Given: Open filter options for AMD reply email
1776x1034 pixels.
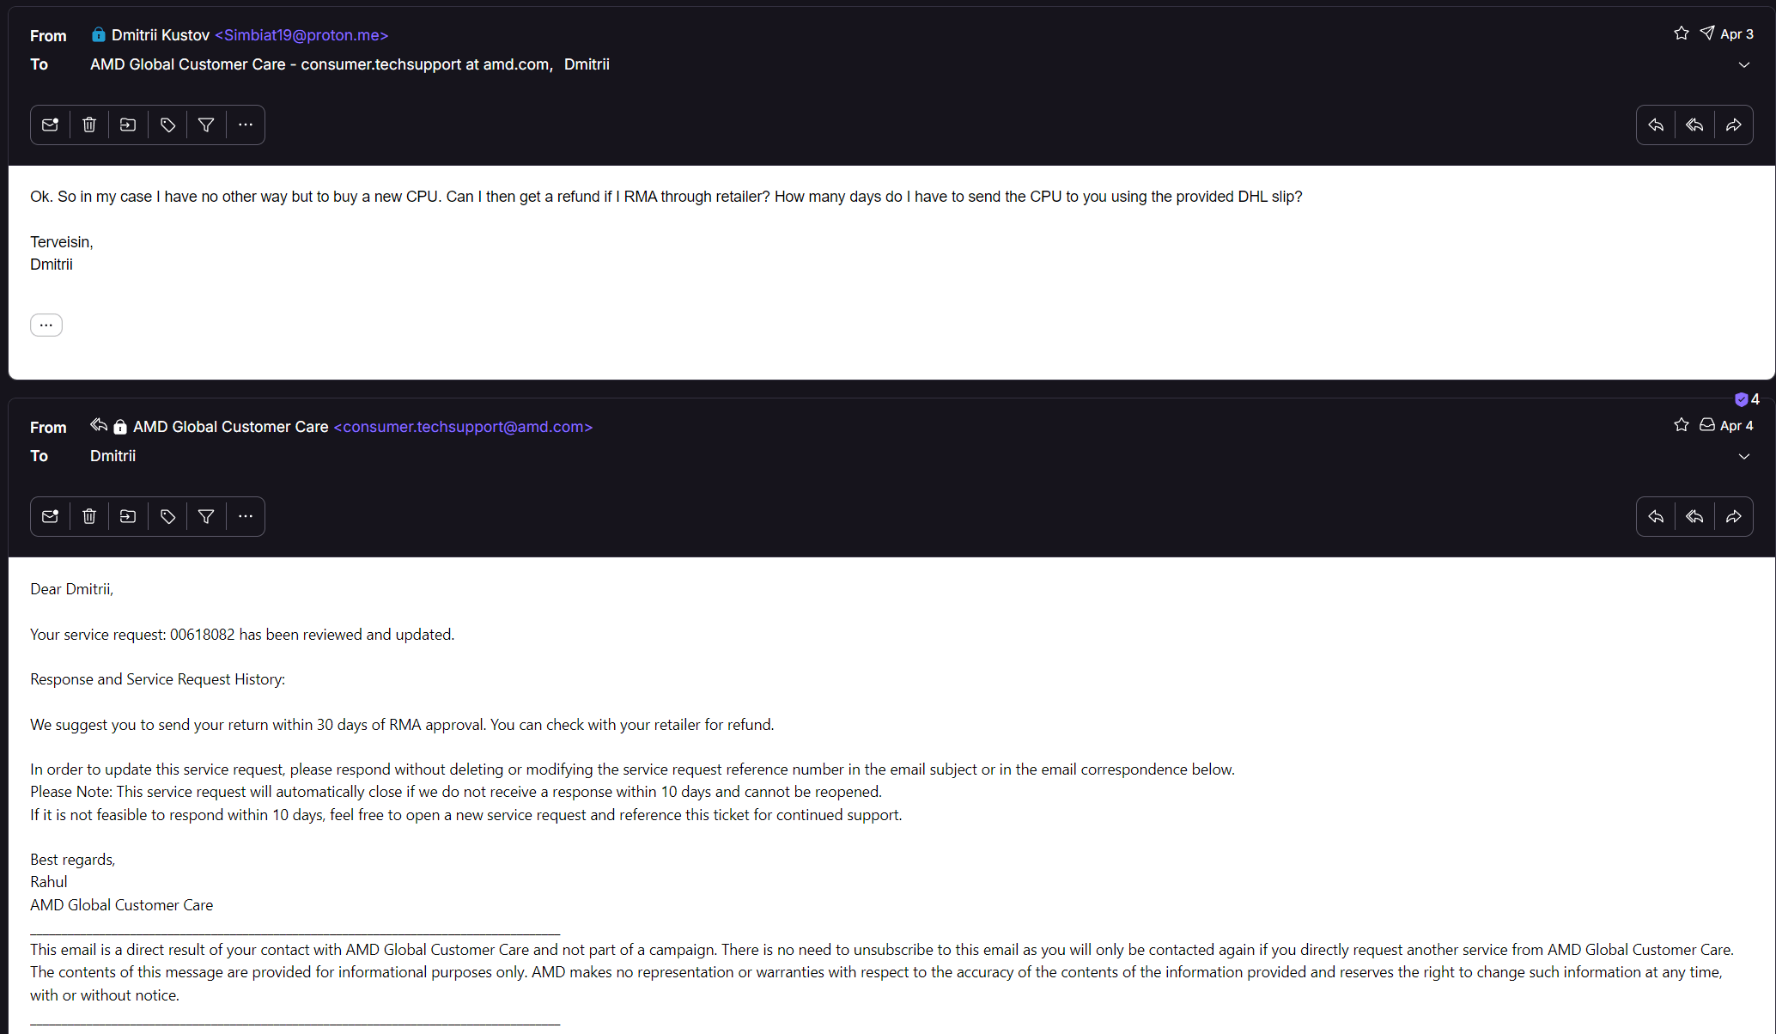Looking at the screenshot, I should click(x=206, y=517).
